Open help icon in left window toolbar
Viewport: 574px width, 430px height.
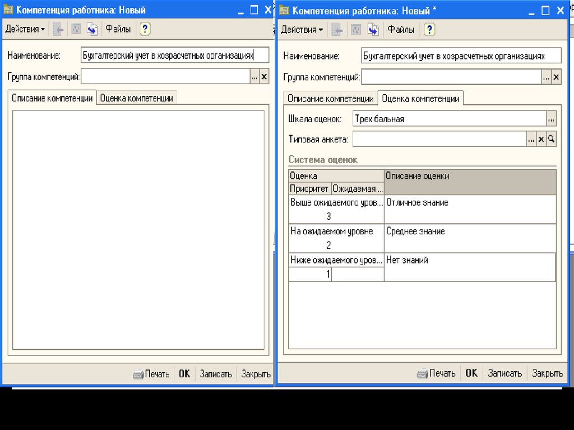coord(145,29)
